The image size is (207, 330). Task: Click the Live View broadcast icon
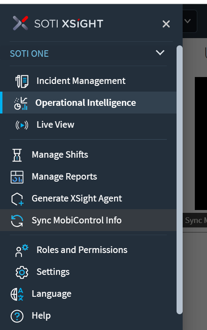pos(22,125)
